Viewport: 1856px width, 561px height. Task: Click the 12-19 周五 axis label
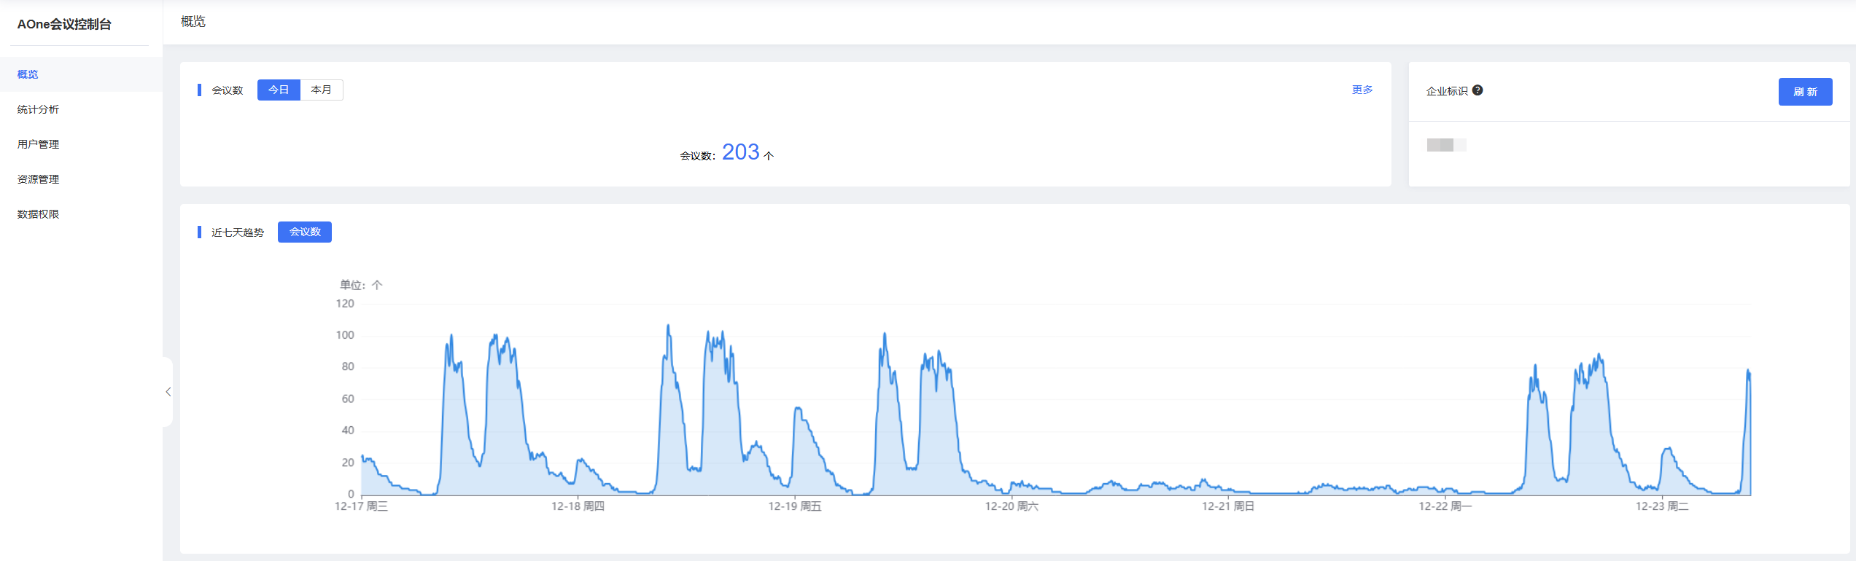pyautogui.click(x=795, y=506)
